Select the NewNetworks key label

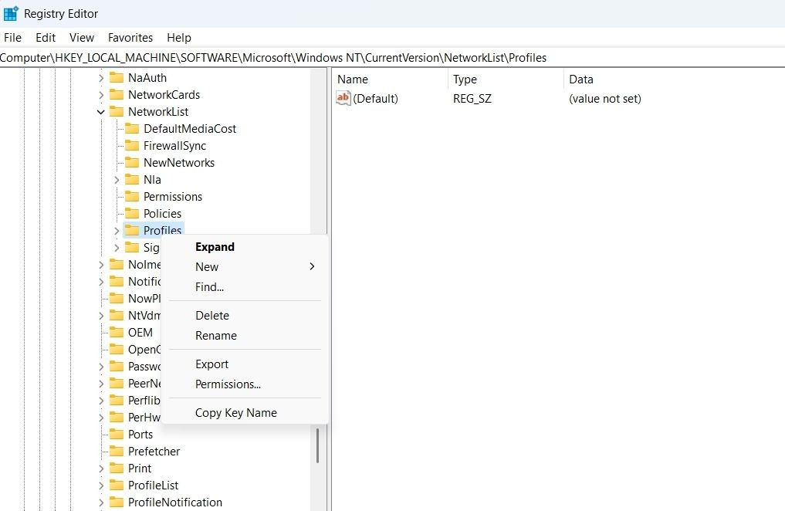click(x=179, y=163)
